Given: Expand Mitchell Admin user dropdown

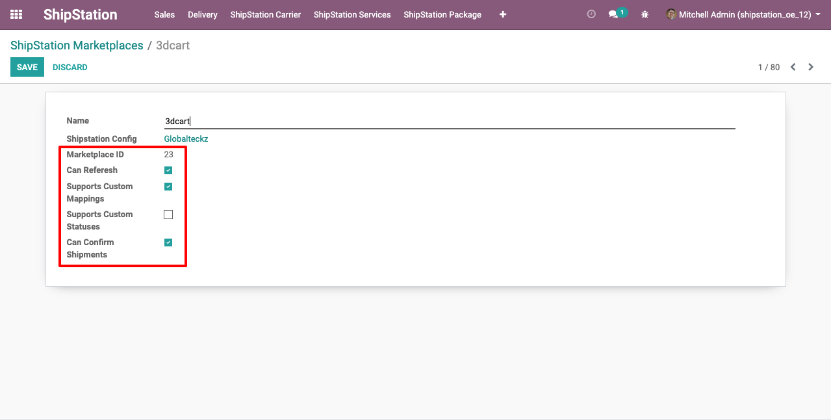Looking at the screenshot, I should [743, 14].
